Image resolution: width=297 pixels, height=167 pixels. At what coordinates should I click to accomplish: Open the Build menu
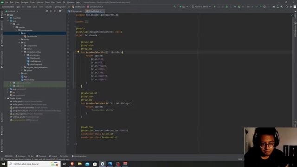[47, 2]
